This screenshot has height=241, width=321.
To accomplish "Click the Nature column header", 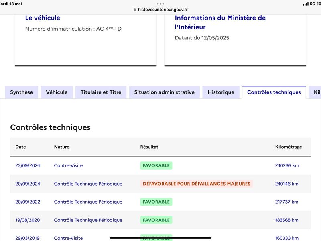I will (x=62, y=147).
